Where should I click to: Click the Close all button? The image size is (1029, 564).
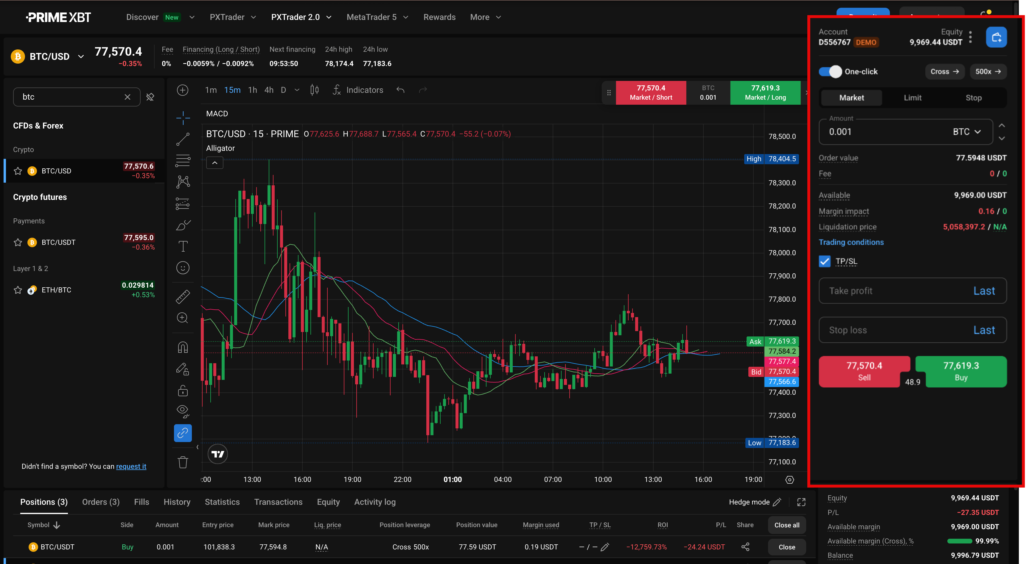(x=786, y=525)
